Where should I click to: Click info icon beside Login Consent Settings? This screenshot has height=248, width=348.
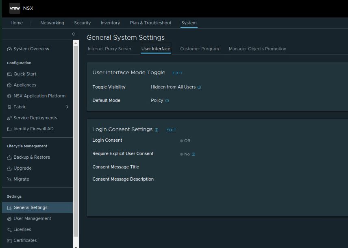coord(157,130)
